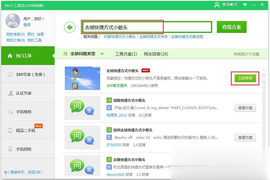This screenshot has height=180, width=270.
Task: Click 查看方案 for 如何去掉快捷方式小箭头
Action: pyautogui.click(x=245, y=138)
